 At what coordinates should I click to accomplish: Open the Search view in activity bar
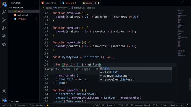(4, 12)
